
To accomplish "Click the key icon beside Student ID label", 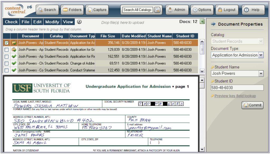I will (213, 81).
